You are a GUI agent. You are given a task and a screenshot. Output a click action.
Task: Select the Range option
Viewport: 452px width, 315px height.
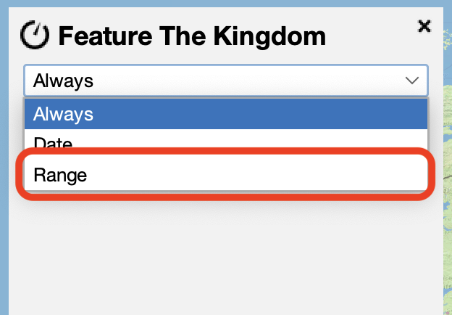click(x=225, y=175)
